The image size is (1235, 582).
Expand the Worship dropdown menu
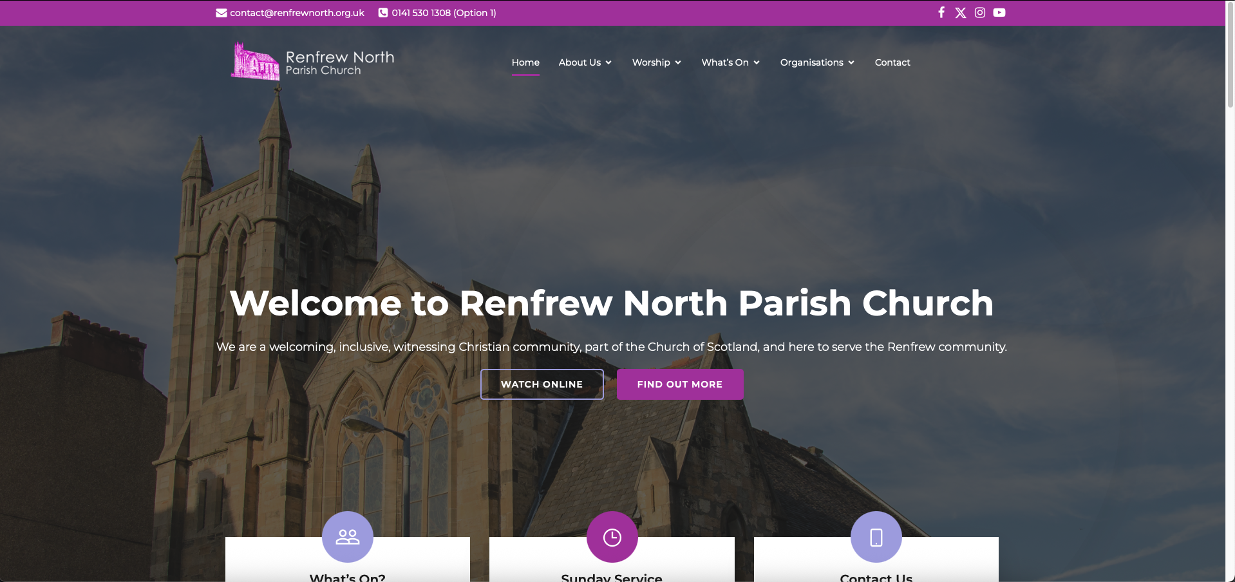pyautogui.click(x=656, y=62)
